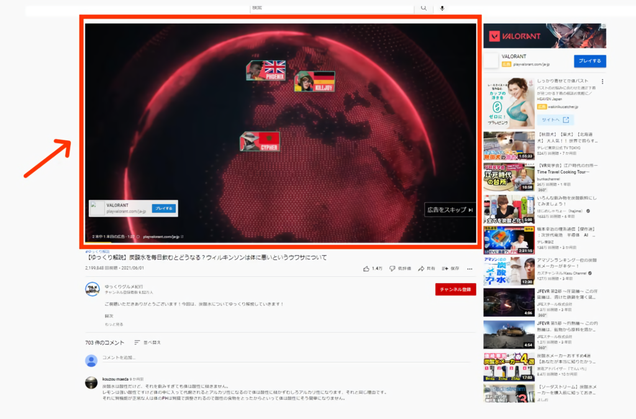Focus the search box at the top
This screenshot has width=636, height=419.
[332, 8]
